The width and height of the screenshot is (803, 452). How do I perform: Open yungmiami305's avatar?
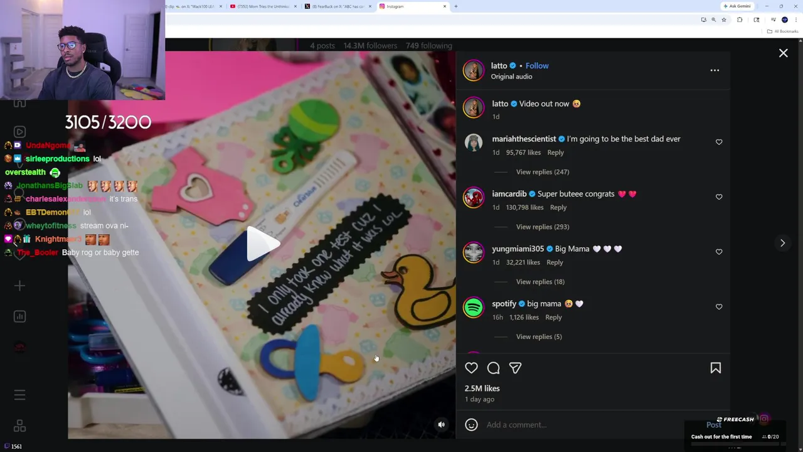click(x=474, y=252)
